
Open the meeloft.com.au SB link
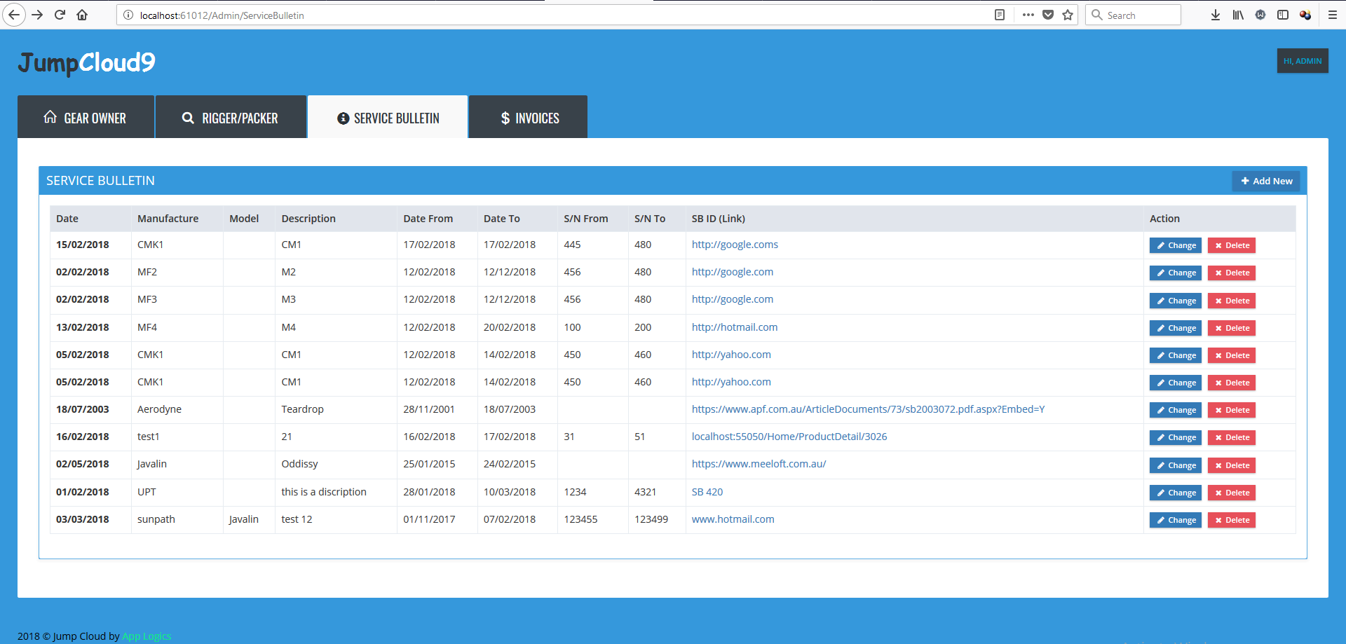(759, 464)
